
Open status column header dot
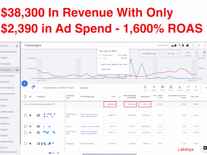[x=30, y=97]
